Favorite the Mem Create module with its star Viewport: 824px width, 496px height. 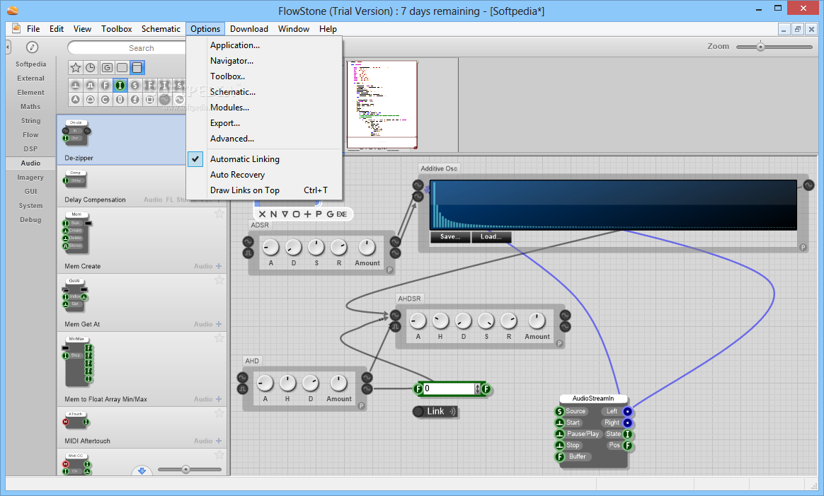point(219,213)
